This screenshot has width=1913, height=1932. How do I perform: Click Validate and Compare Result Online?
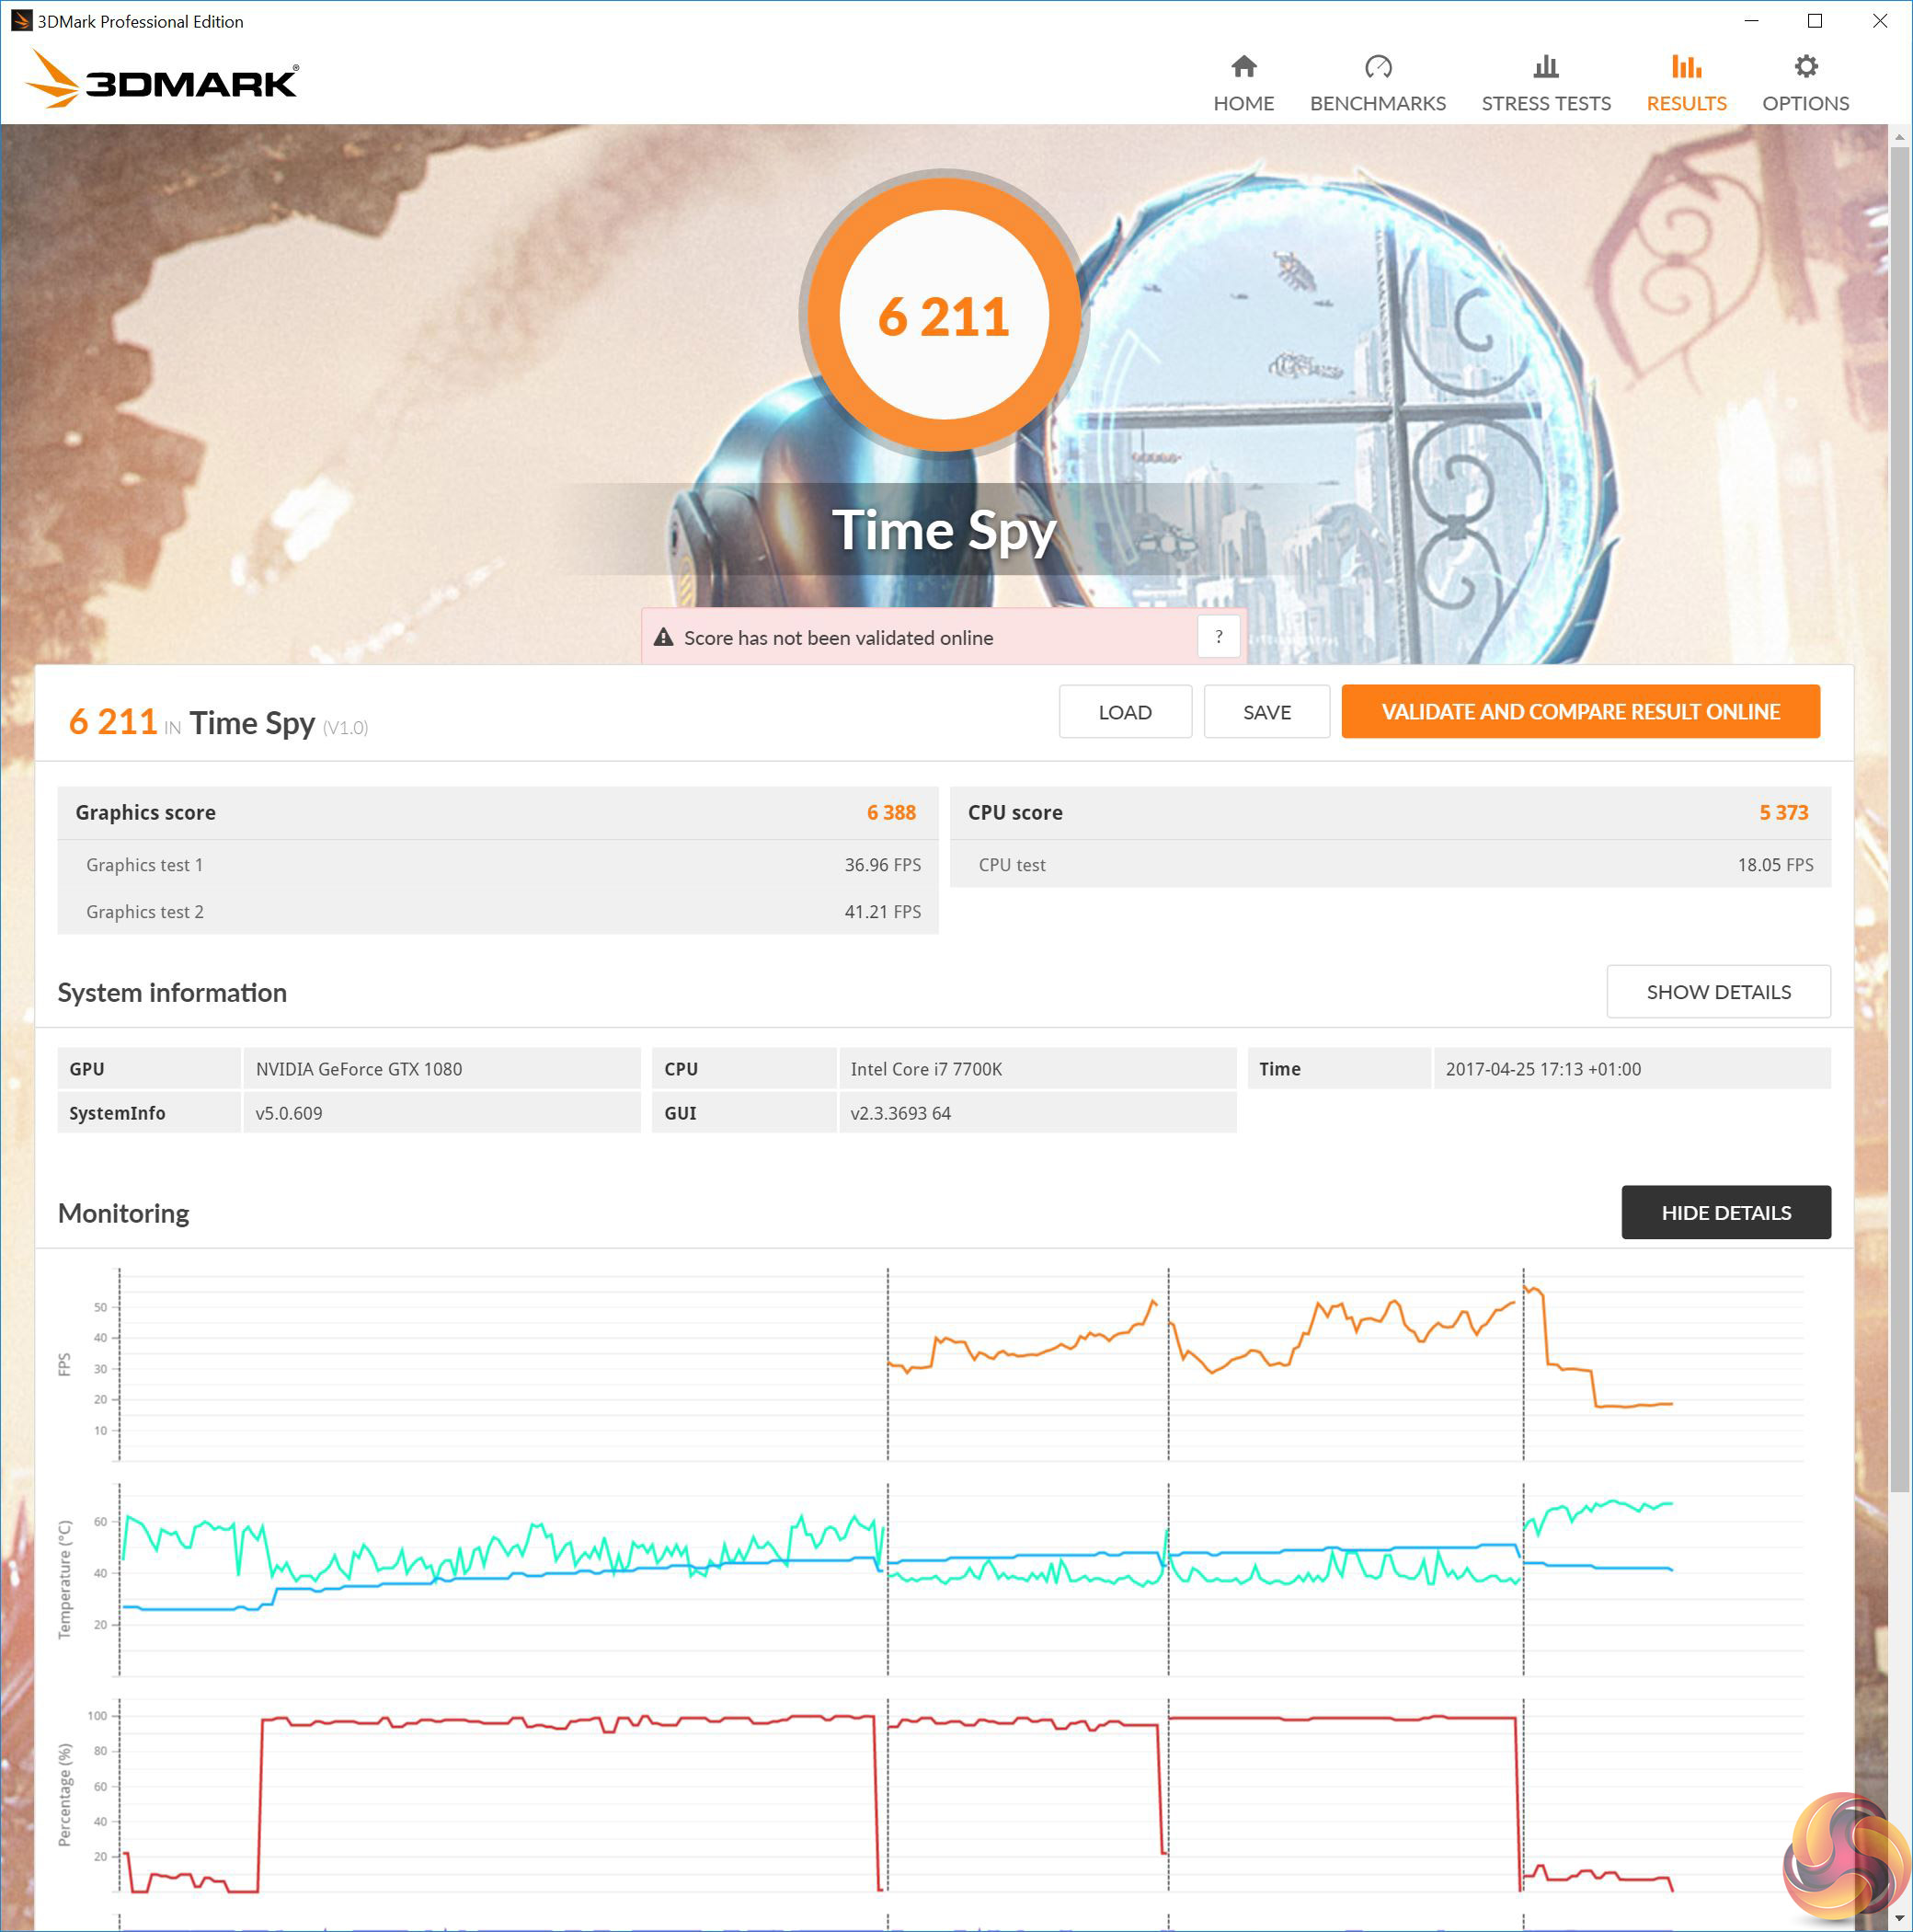pos(1579,712)
